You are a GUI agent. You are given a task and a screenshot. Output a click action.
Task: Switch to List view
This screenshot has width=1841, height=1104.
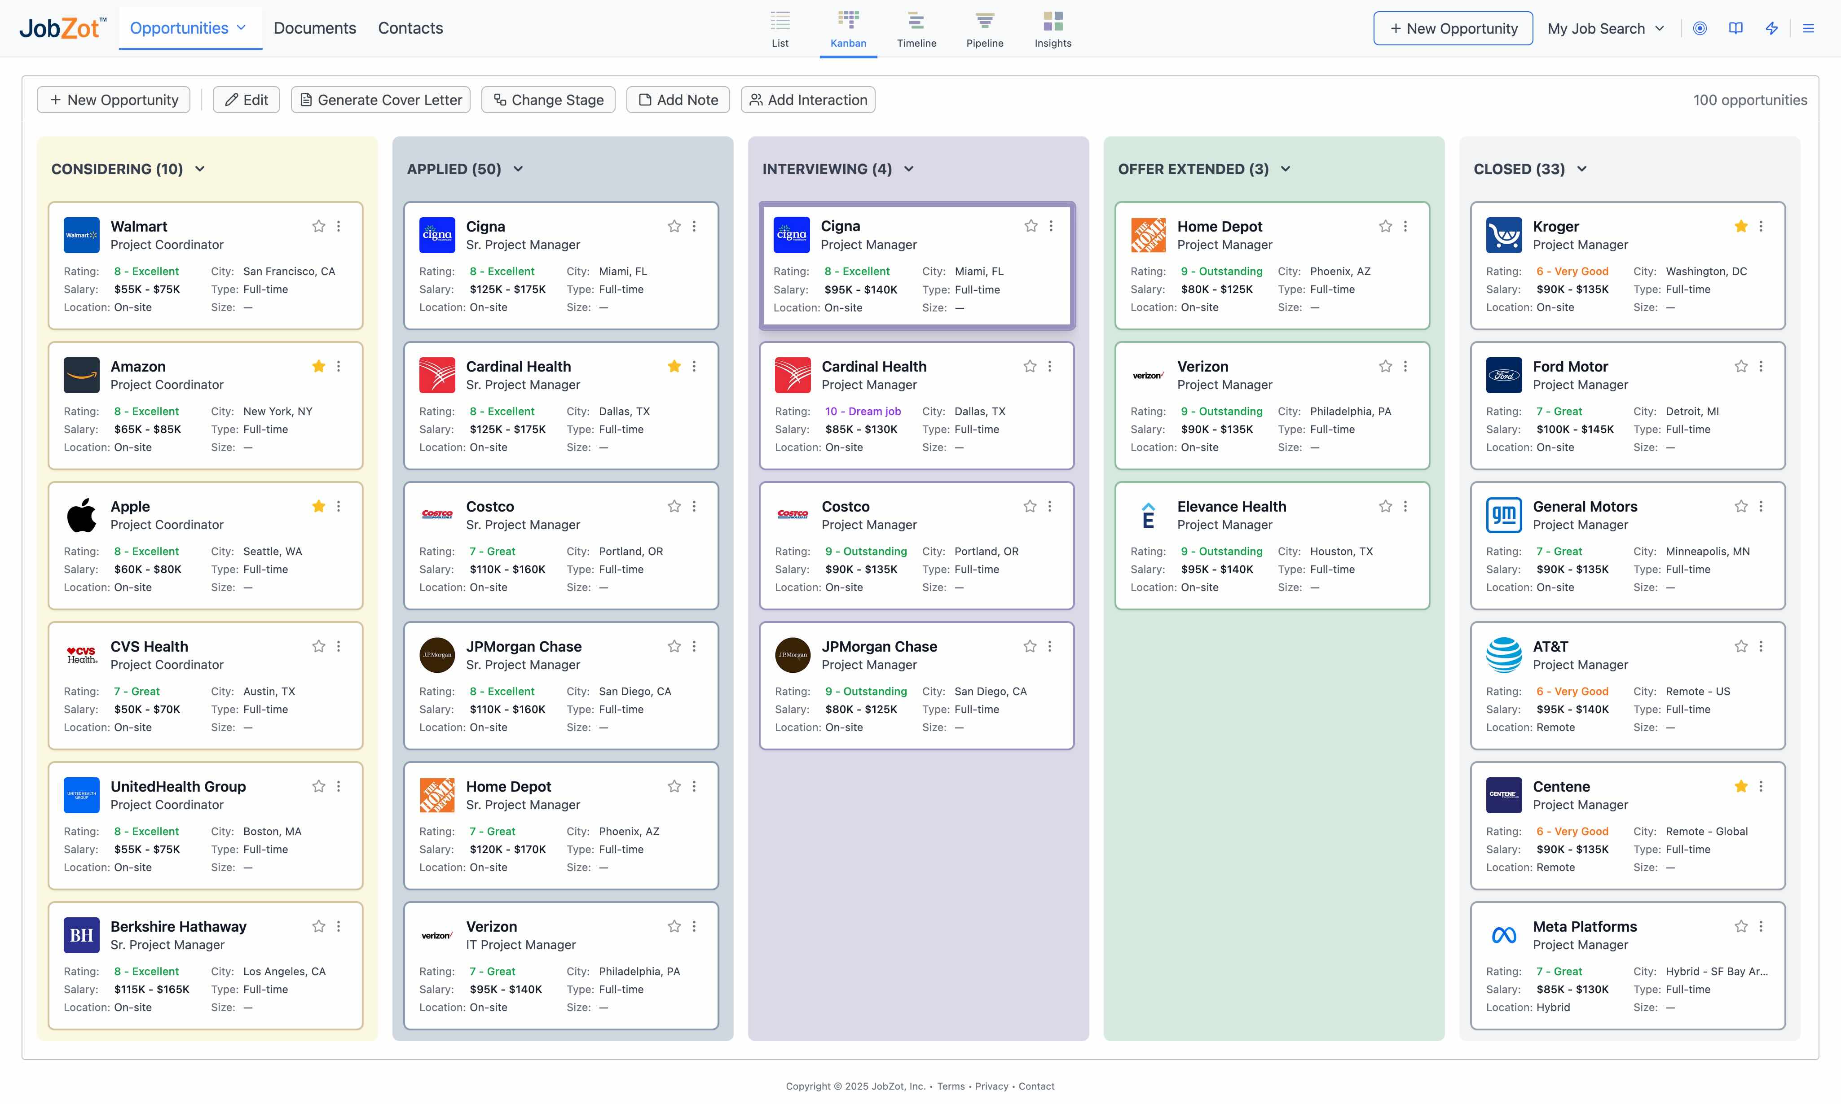click(x=780, y=30)
